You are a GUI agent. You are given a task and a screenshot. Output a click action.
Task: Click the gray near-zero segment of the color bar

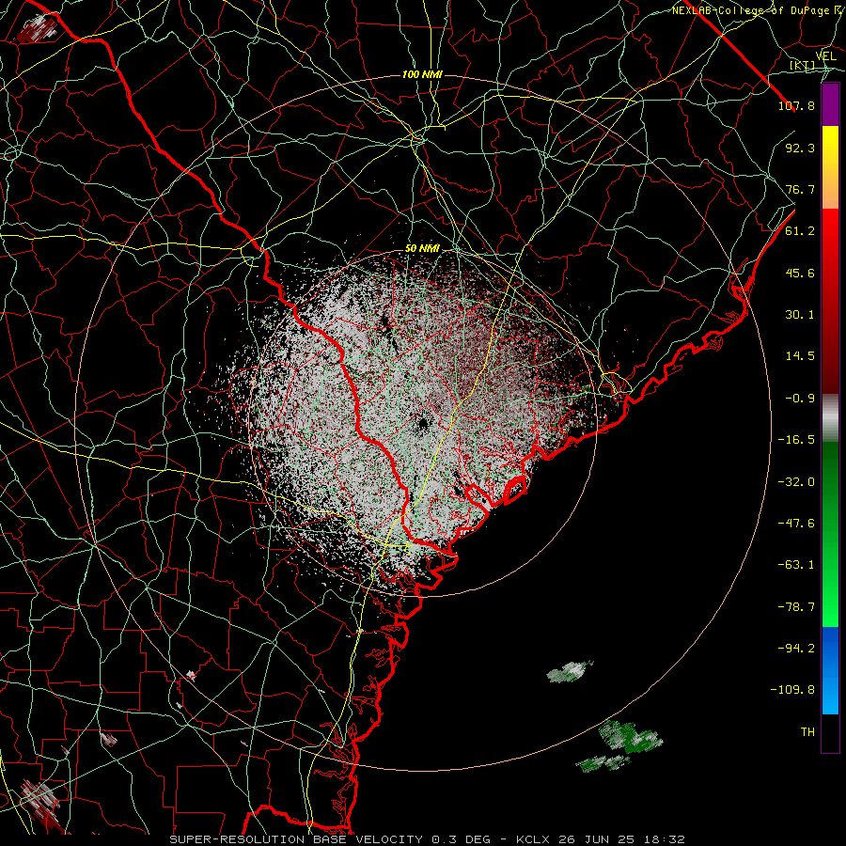pos(830,415)
